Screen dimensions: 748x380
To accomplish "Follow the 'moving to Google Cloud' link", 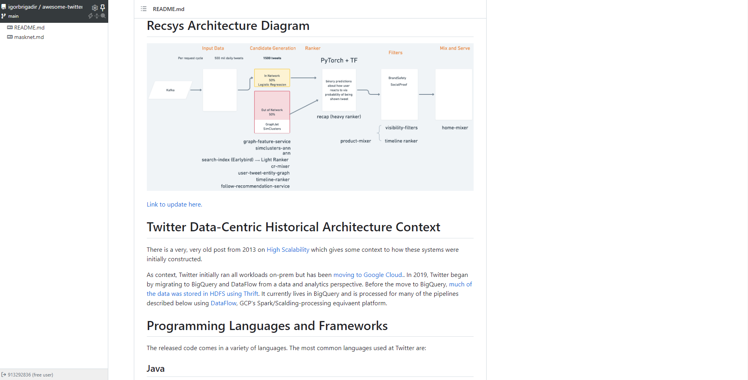I will tap(368, 275).
